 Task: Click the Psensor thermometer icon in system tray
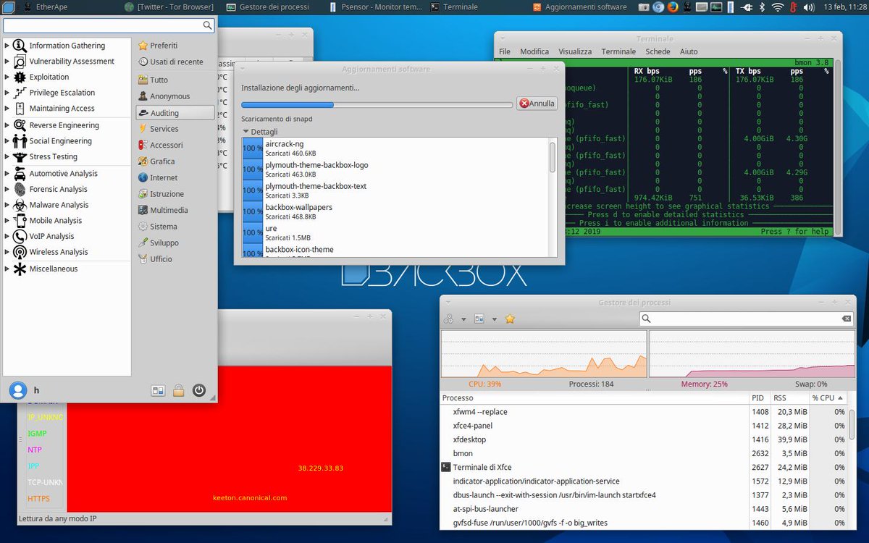pyautogui.click(x=793, y=8)
